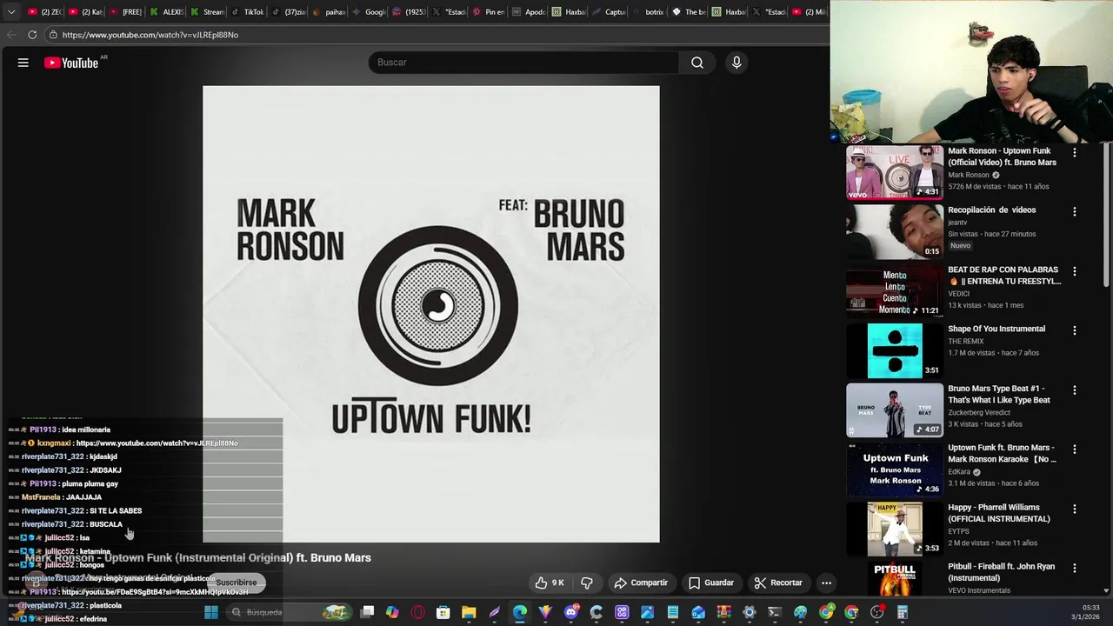Image resolution: width=1113 pixels, height=626 pixels.
Task: Click the site info lock icon
Action: coord(53,35)
